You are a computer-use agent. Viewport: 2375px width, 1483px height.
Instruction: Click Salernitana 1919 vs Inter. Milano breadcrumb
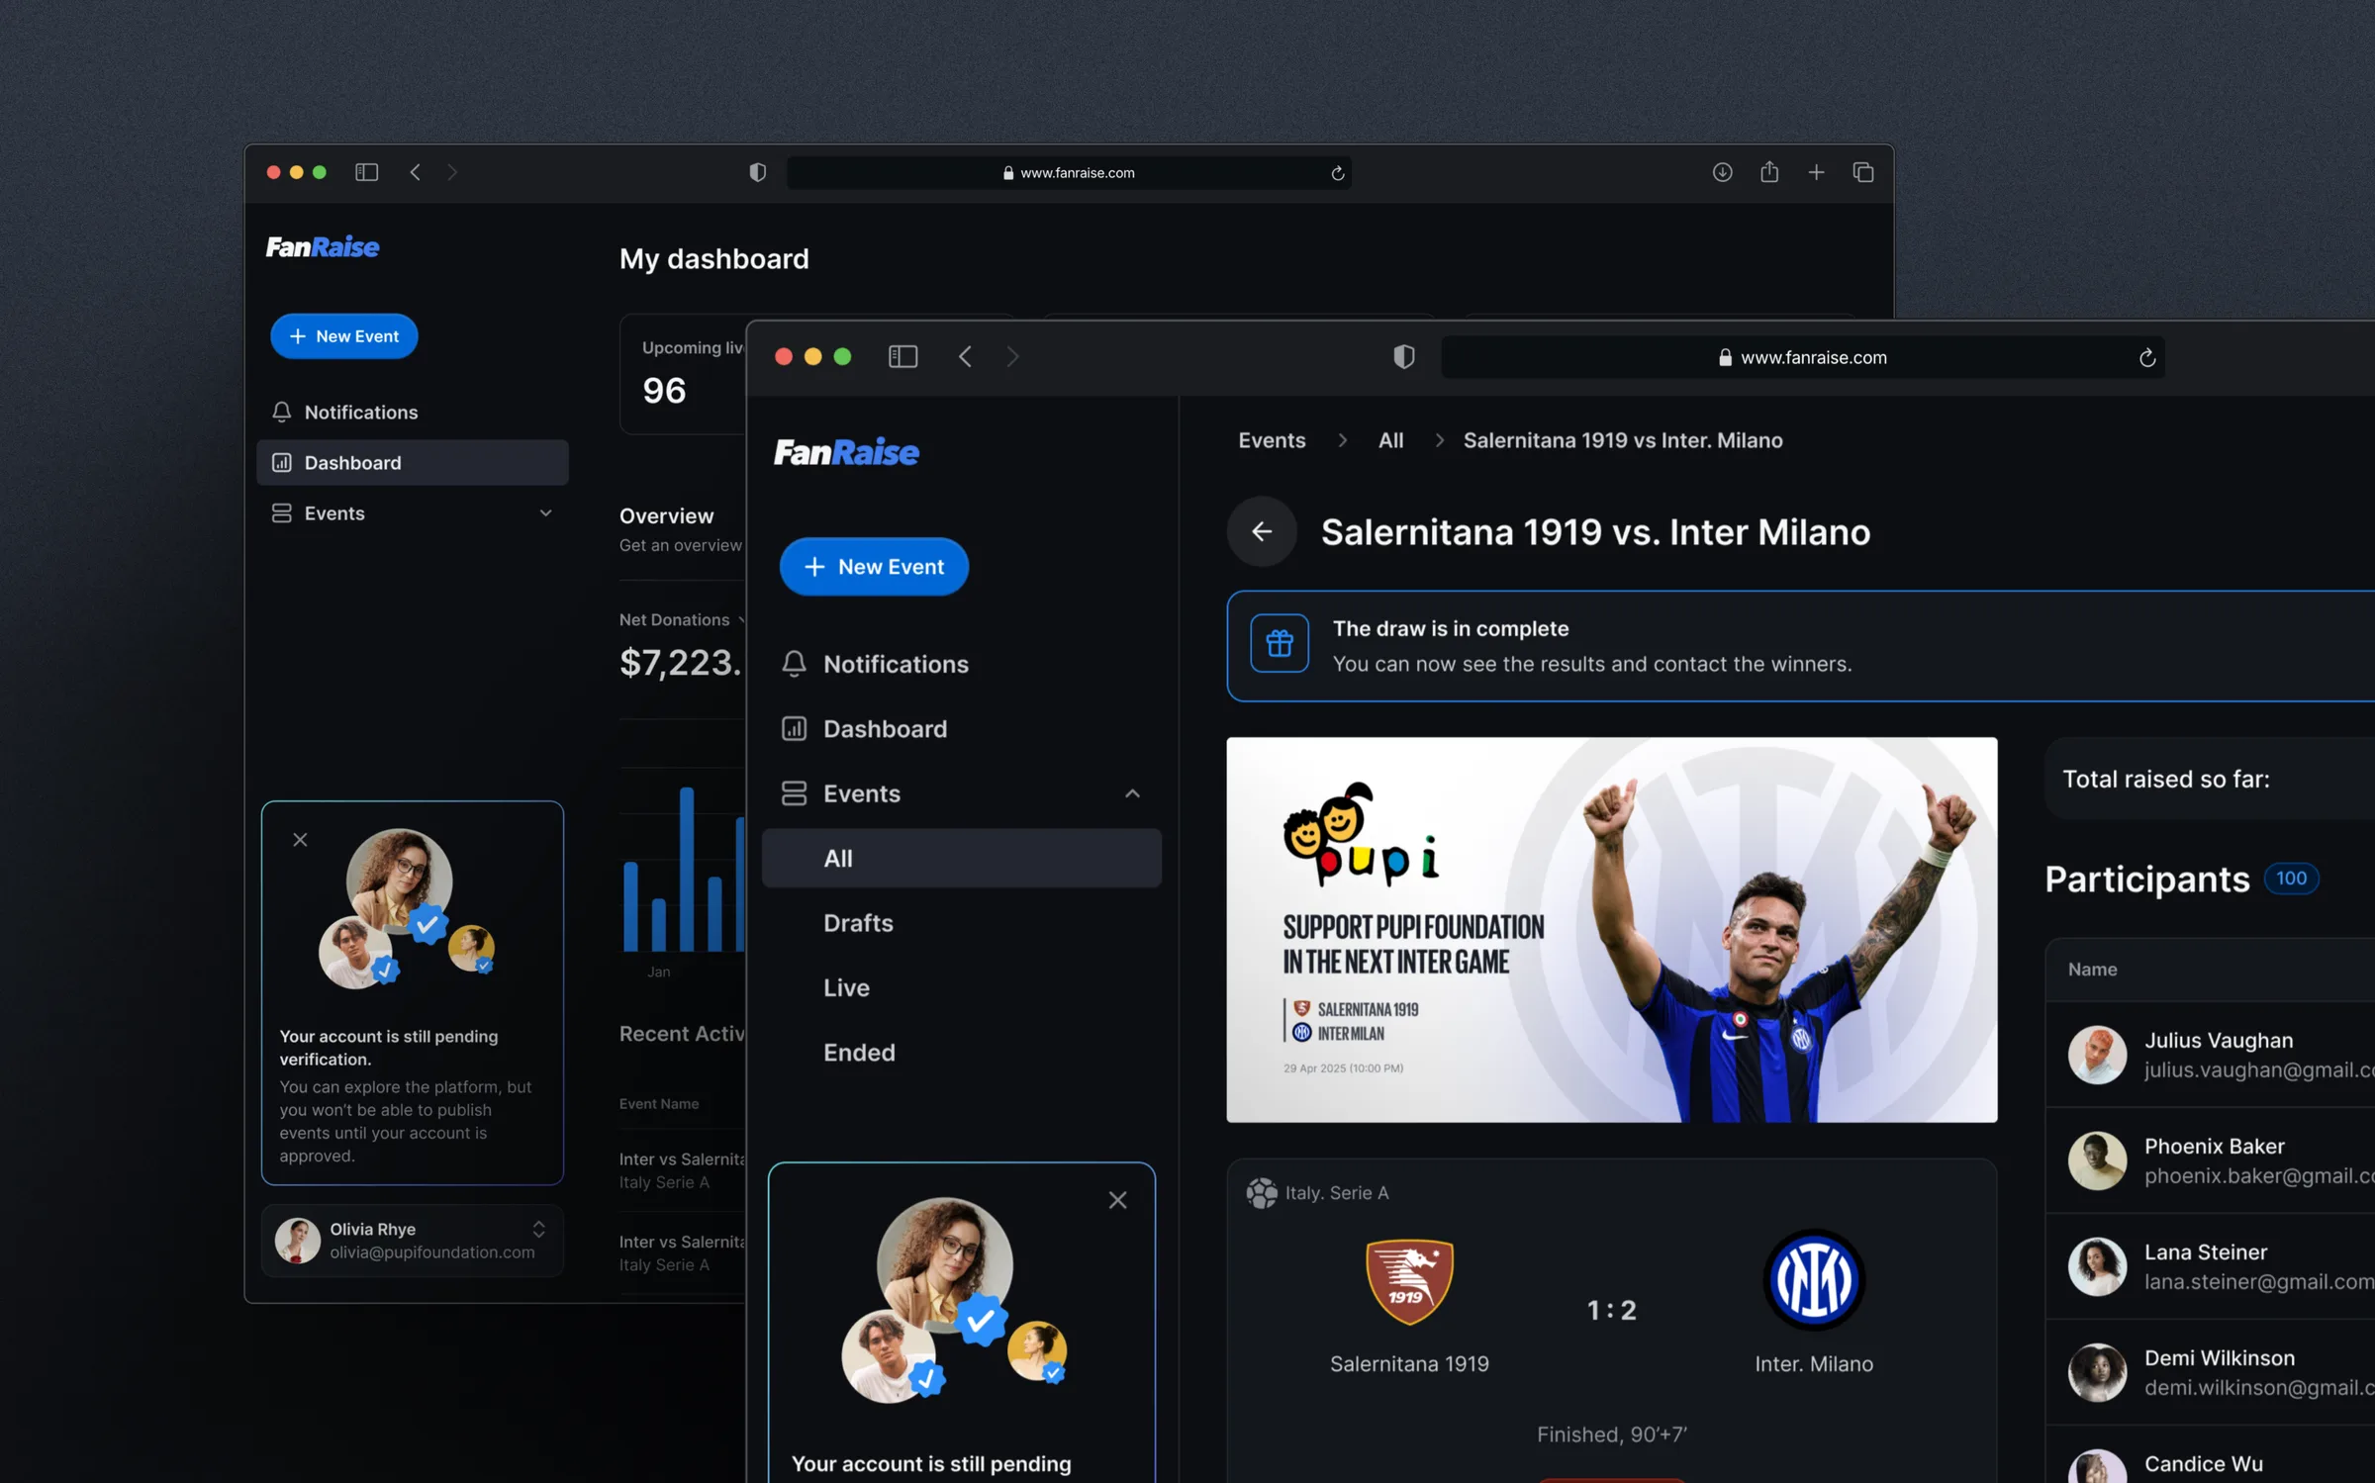1623,440
